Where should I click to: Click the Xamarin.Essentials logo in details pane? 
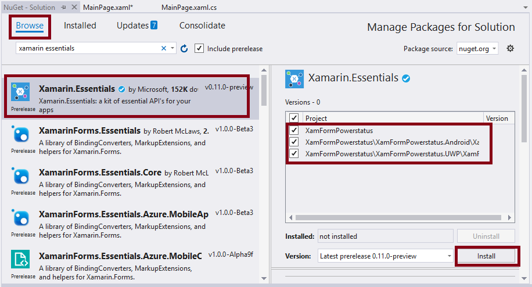tap(294, 79)
